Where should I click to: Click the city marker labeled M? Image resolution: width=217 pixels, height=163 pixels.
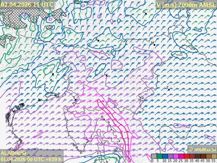(154, 45)
